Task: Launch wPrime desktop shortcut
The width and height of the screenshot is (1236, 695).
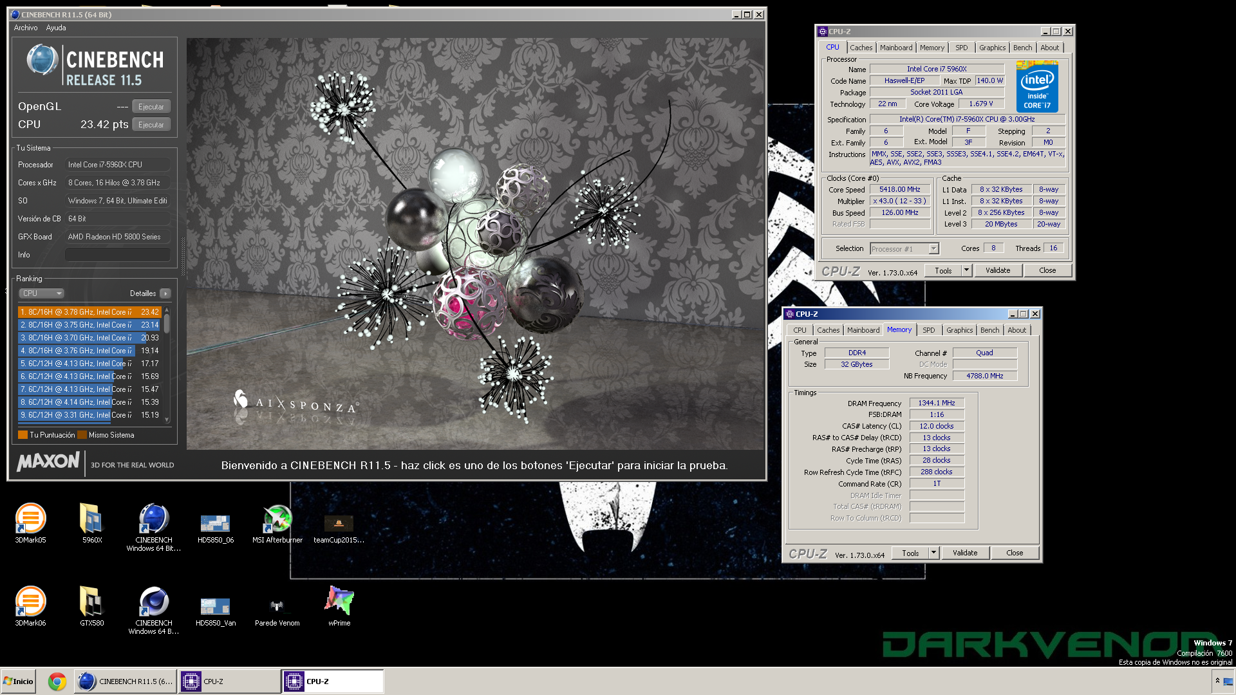Action: tap(339, 606)
